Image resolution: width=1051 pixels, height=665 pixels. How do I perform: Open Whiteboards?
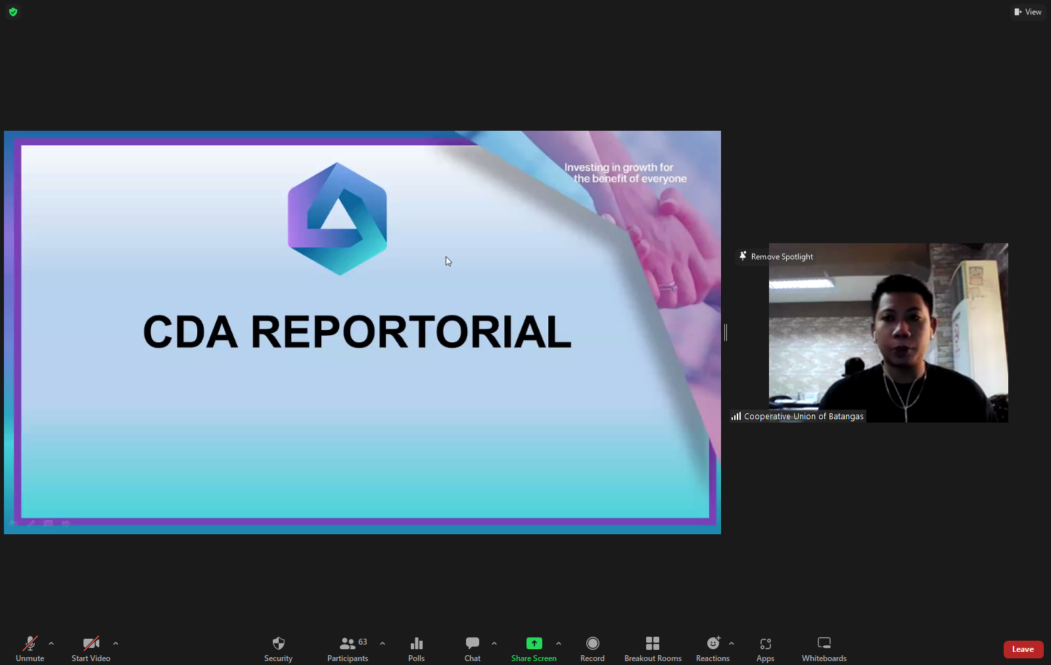[x=824, y=649]
